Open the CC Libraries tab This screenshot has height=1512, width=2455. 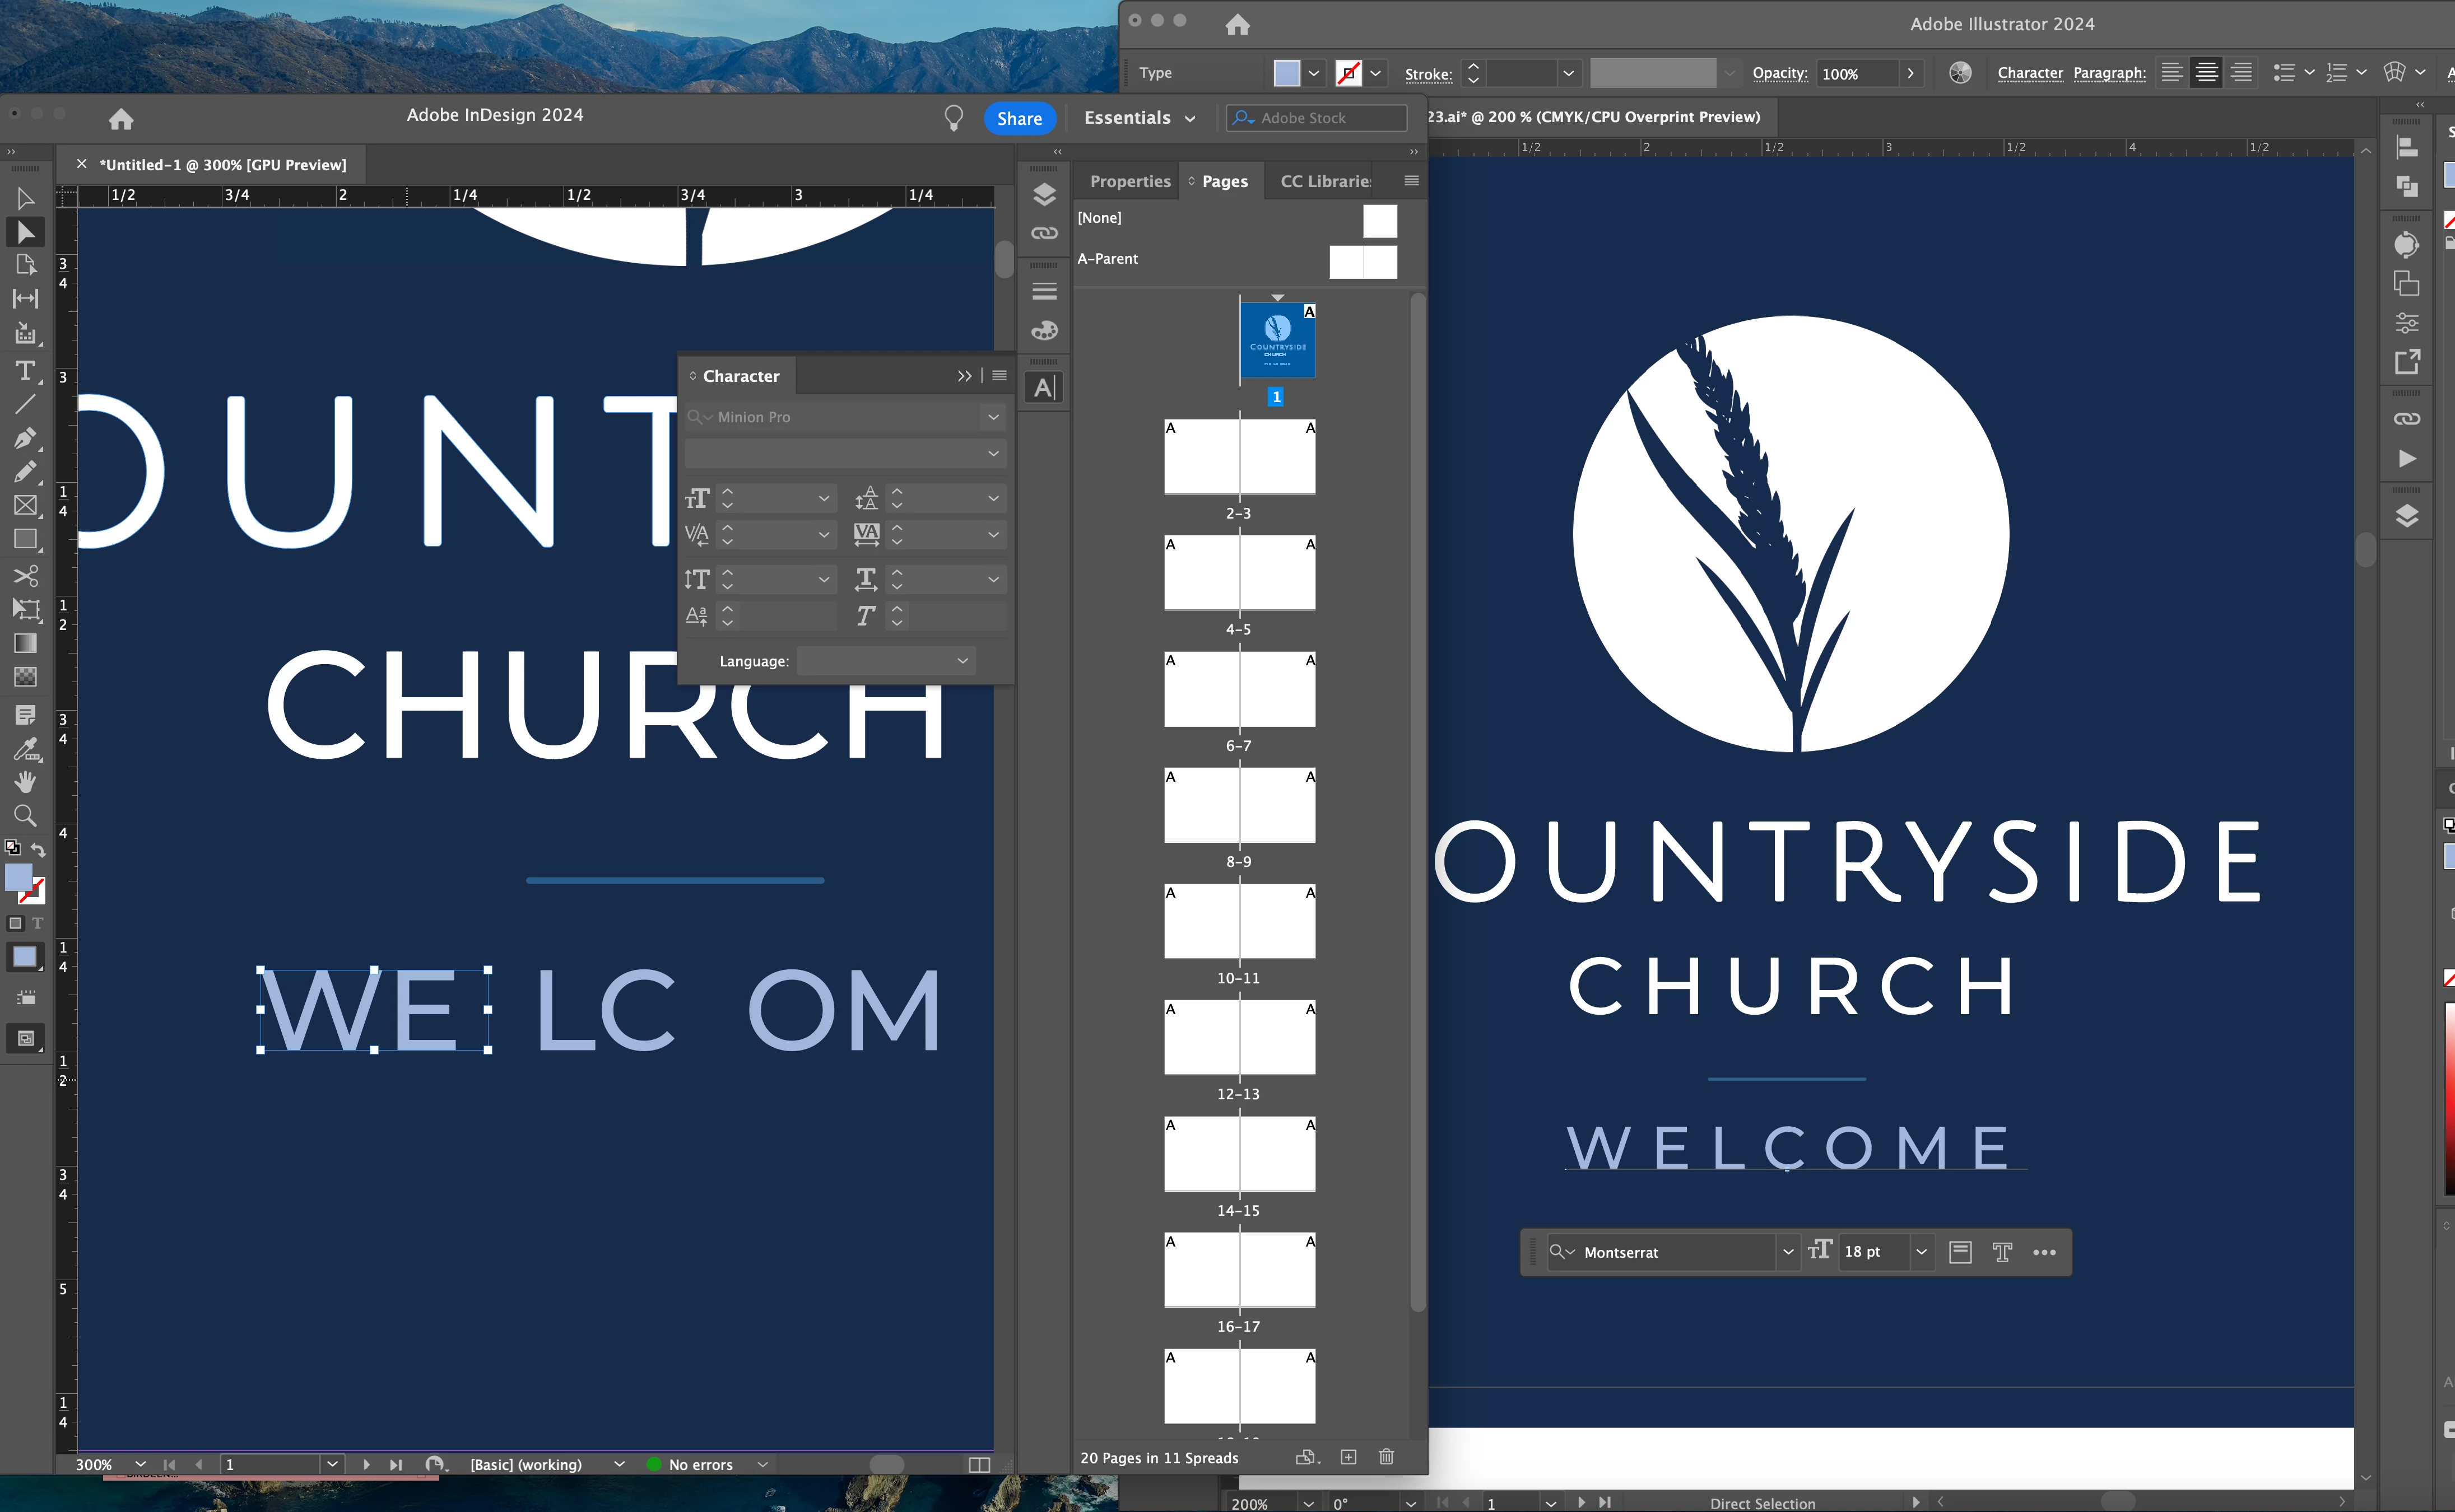pos(1324,181)
